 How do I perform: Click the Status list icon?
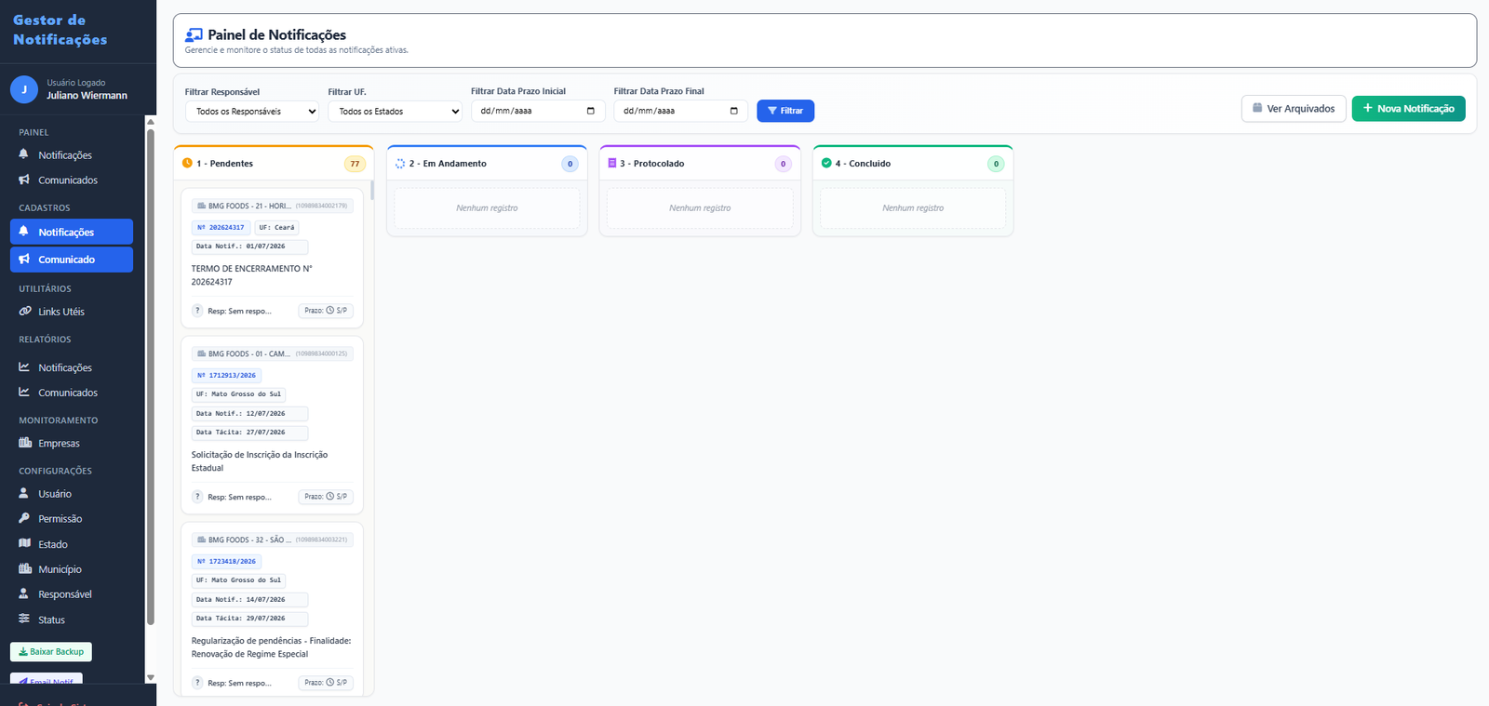(24, 619)
